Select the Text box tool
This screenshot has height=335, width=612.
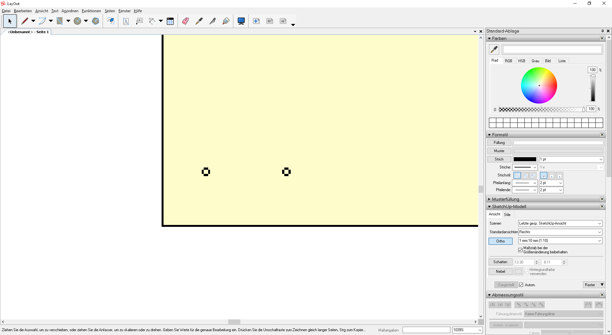[x=126, y=21]
